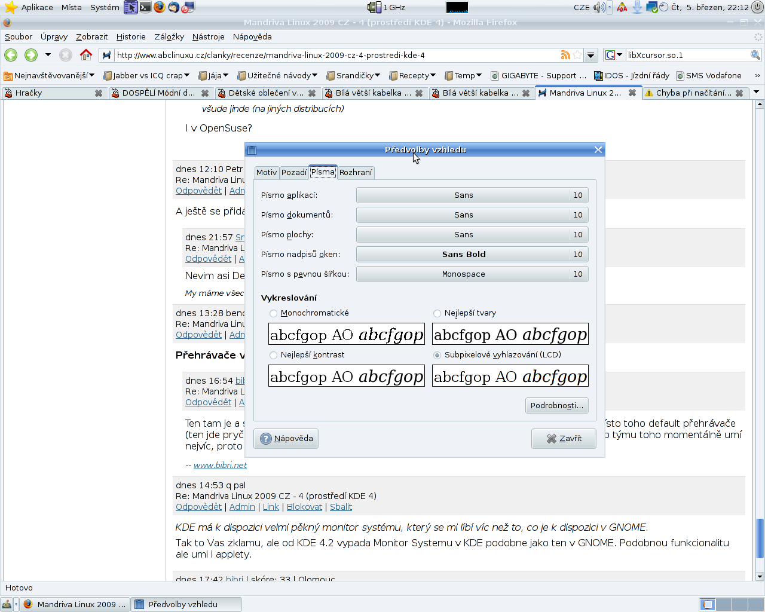Click the Nápověda button in dialog
Image resolution: width=765 pixels, height=612 pixels.
click(286, 439)
